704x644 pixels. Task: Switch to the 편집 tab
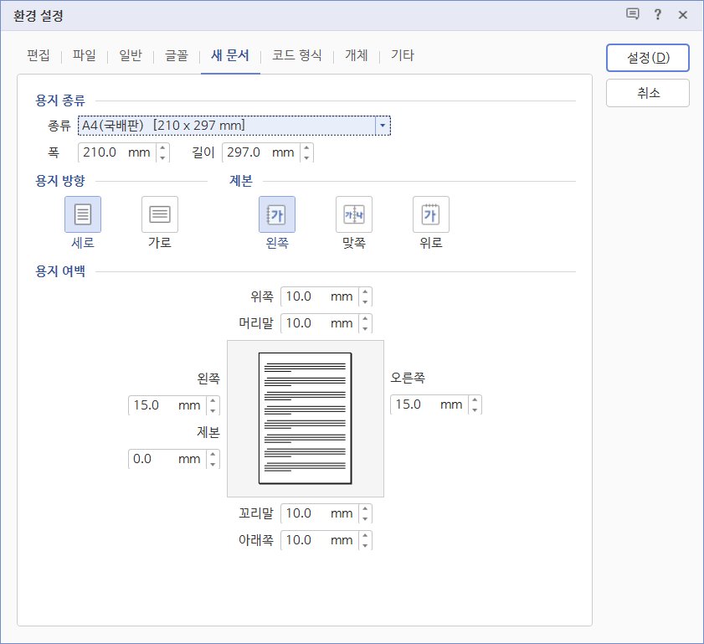tap(39, 55)
